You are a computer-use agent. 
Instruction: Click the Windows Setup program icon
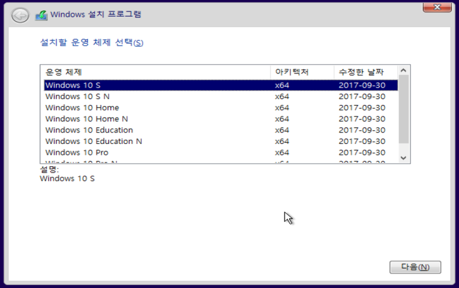[41, 15]
